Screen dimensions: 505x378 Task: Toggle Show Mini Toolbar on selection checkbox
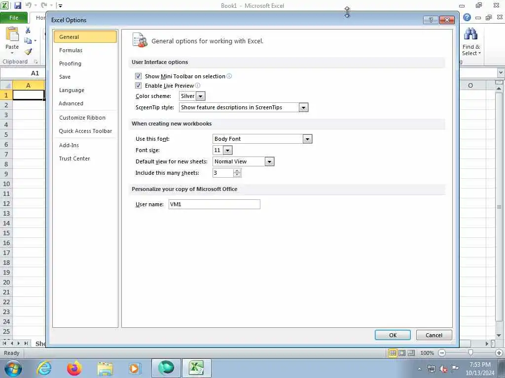(138, 76)
